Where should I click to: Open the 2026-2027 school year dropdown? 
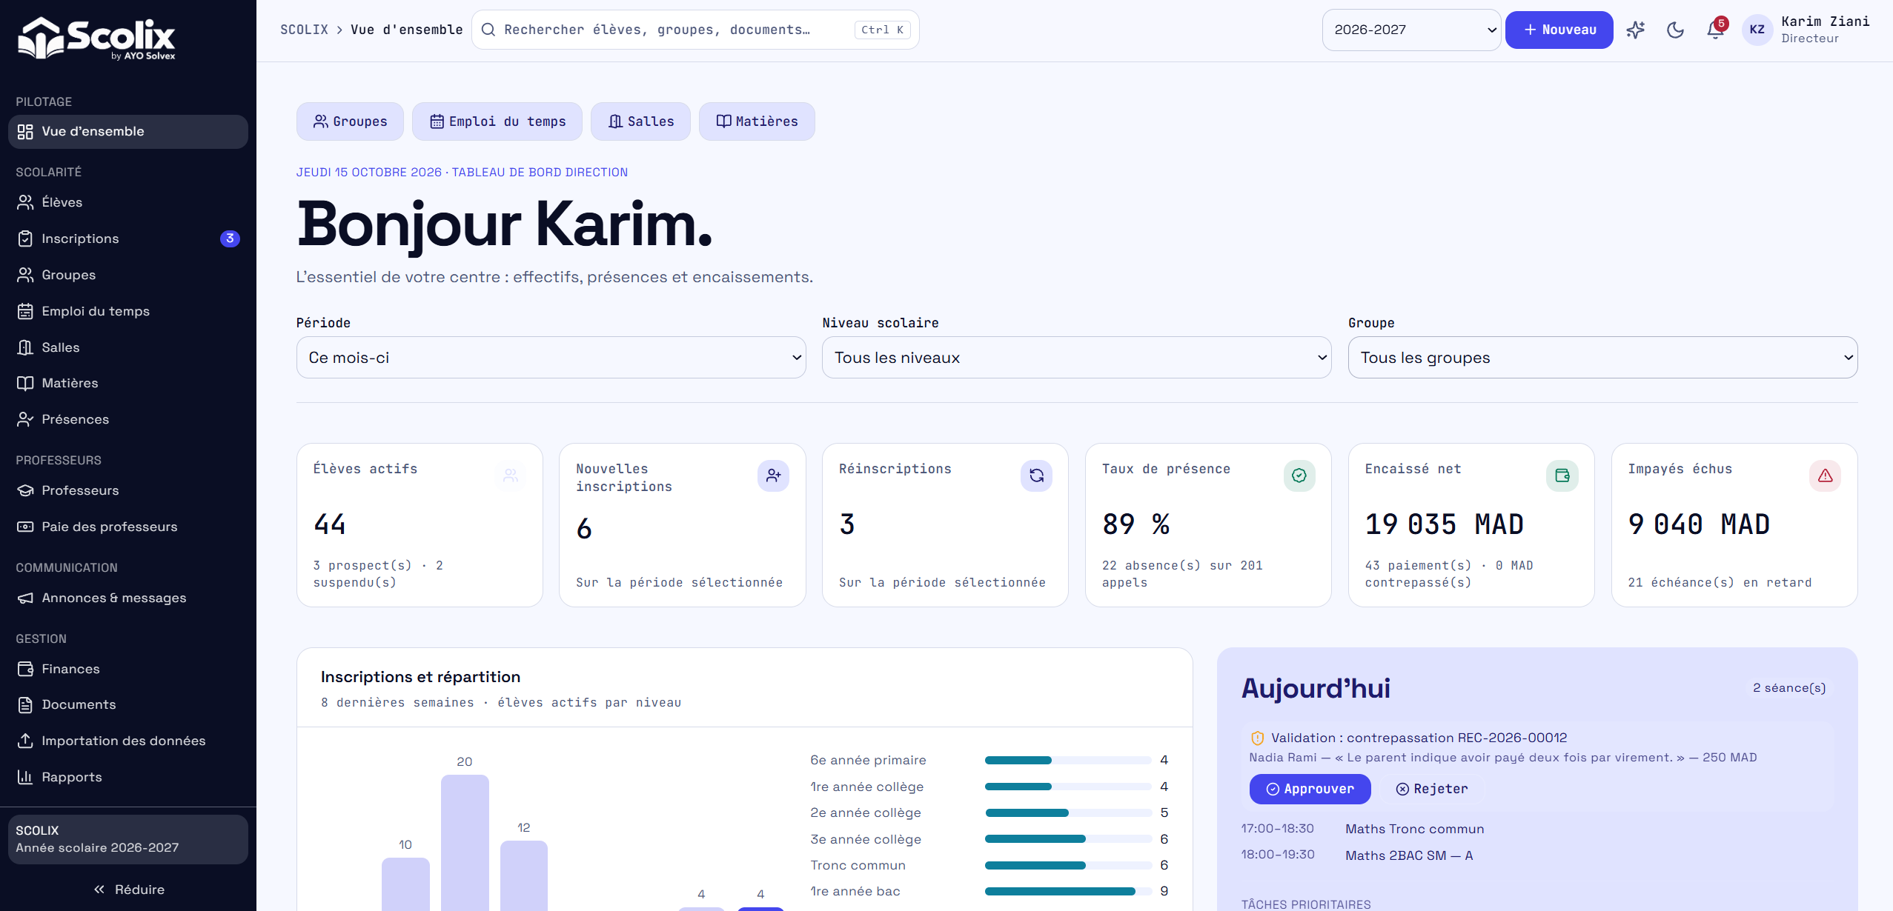1411,30
